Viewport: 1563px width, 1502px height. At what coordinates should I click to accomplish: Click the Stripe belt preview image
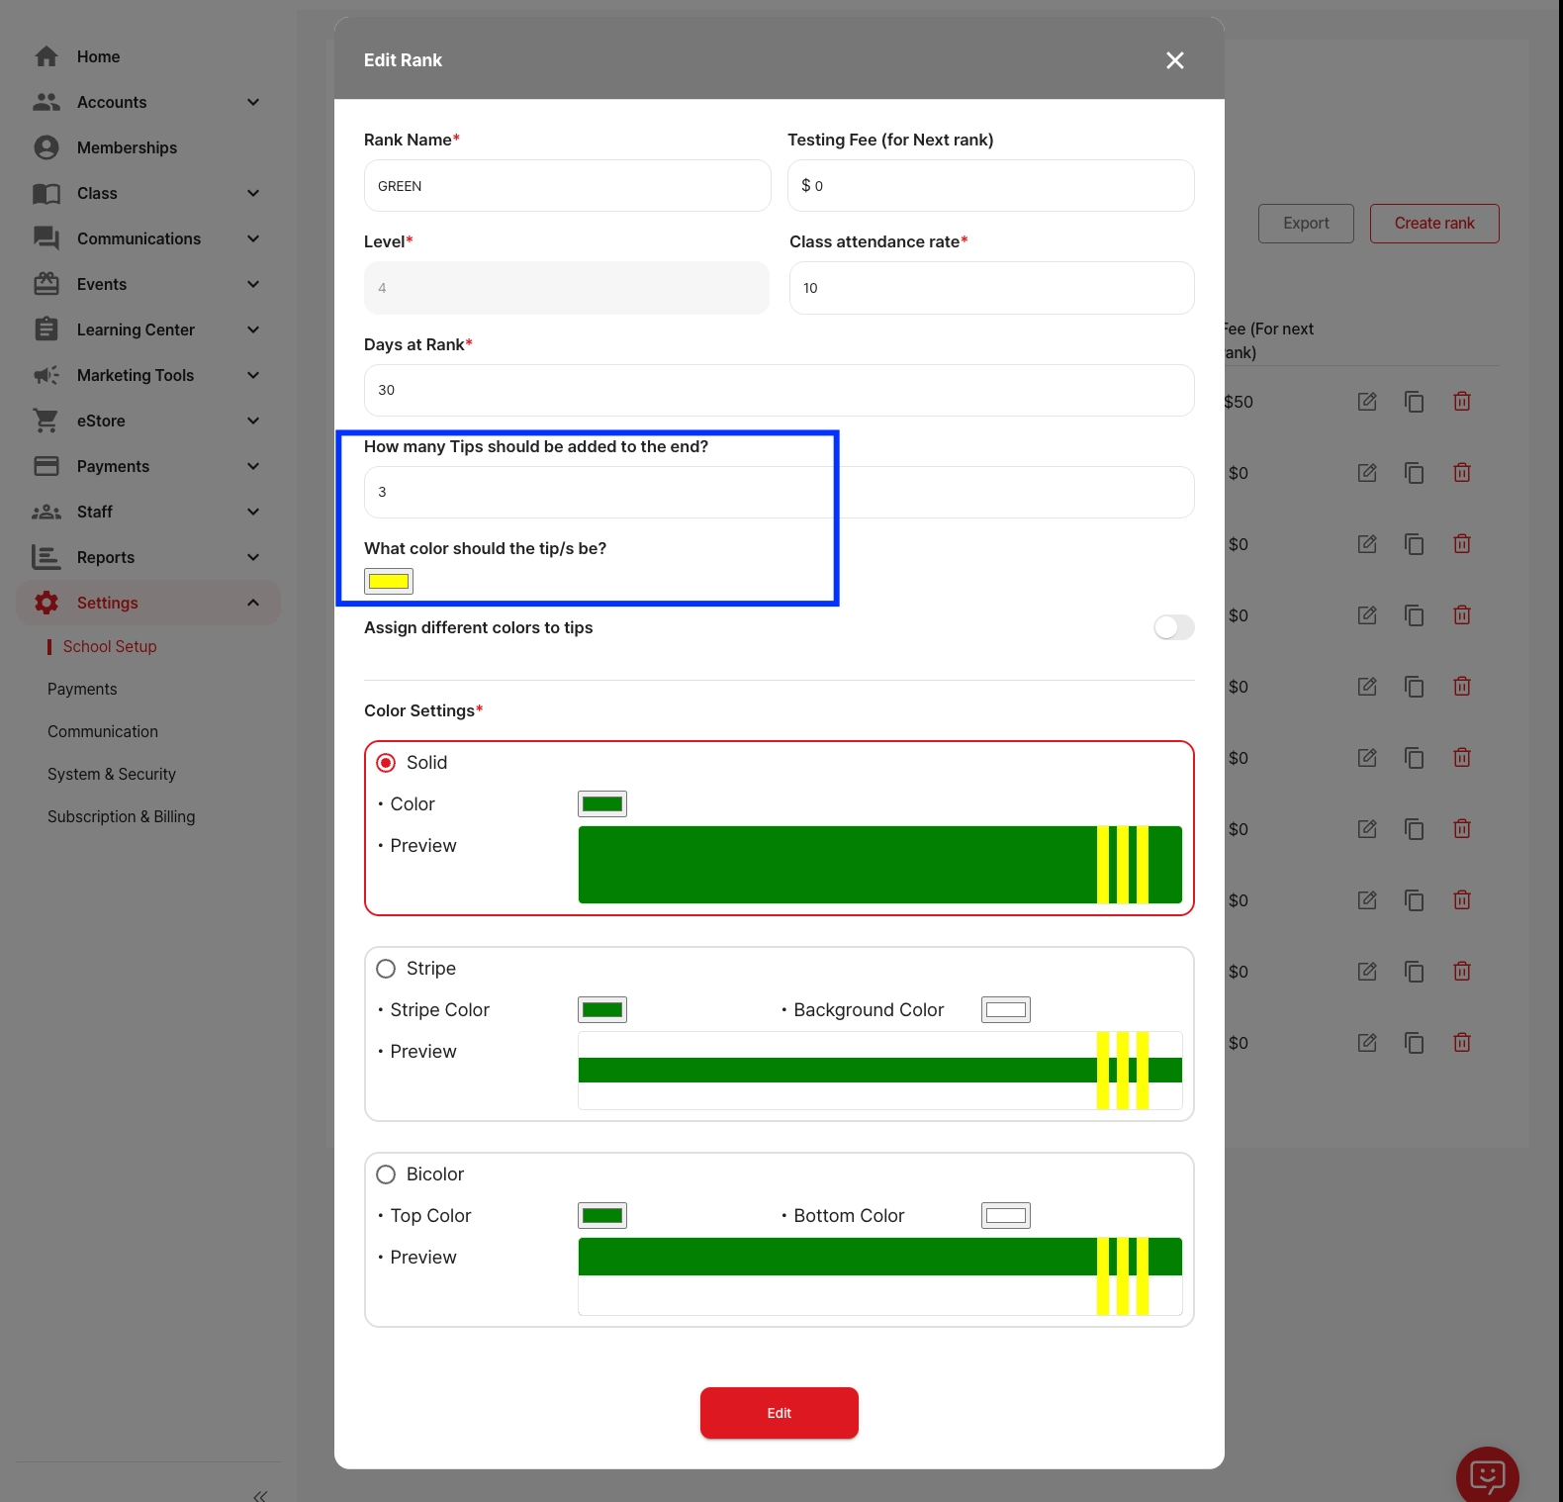coord(880,1071)
